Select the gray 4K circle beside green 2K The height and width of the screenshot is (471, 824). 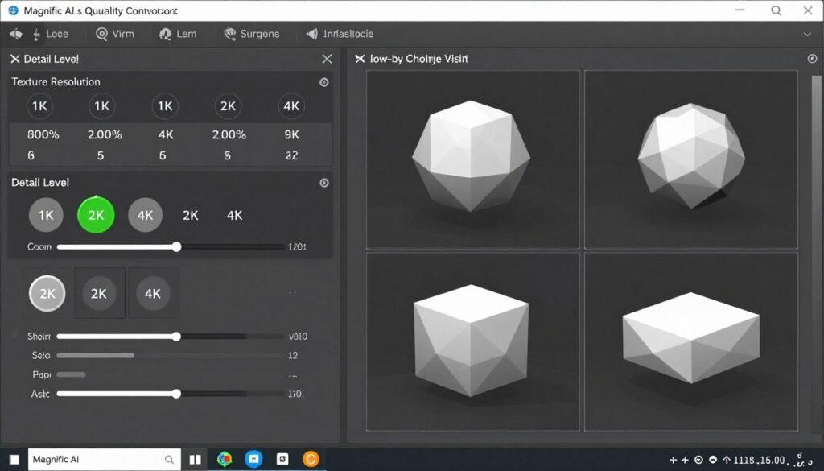tap(145, 215)
